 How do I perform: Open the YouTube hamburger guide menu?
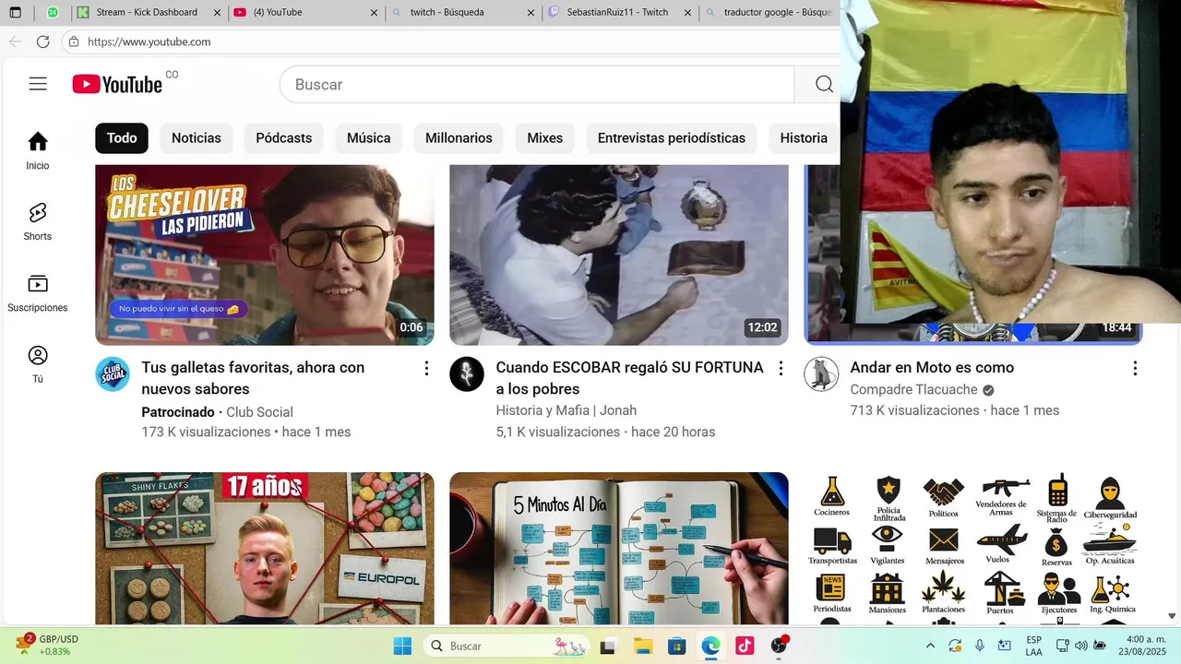coord(38,84)
